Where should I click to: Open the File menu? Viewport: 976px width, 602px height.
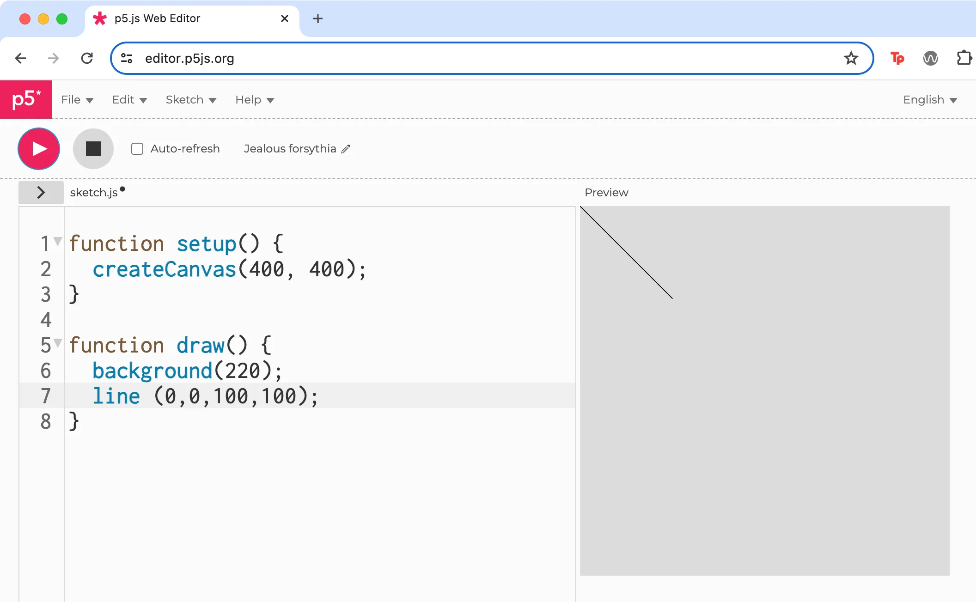click(x=77, y=99)
